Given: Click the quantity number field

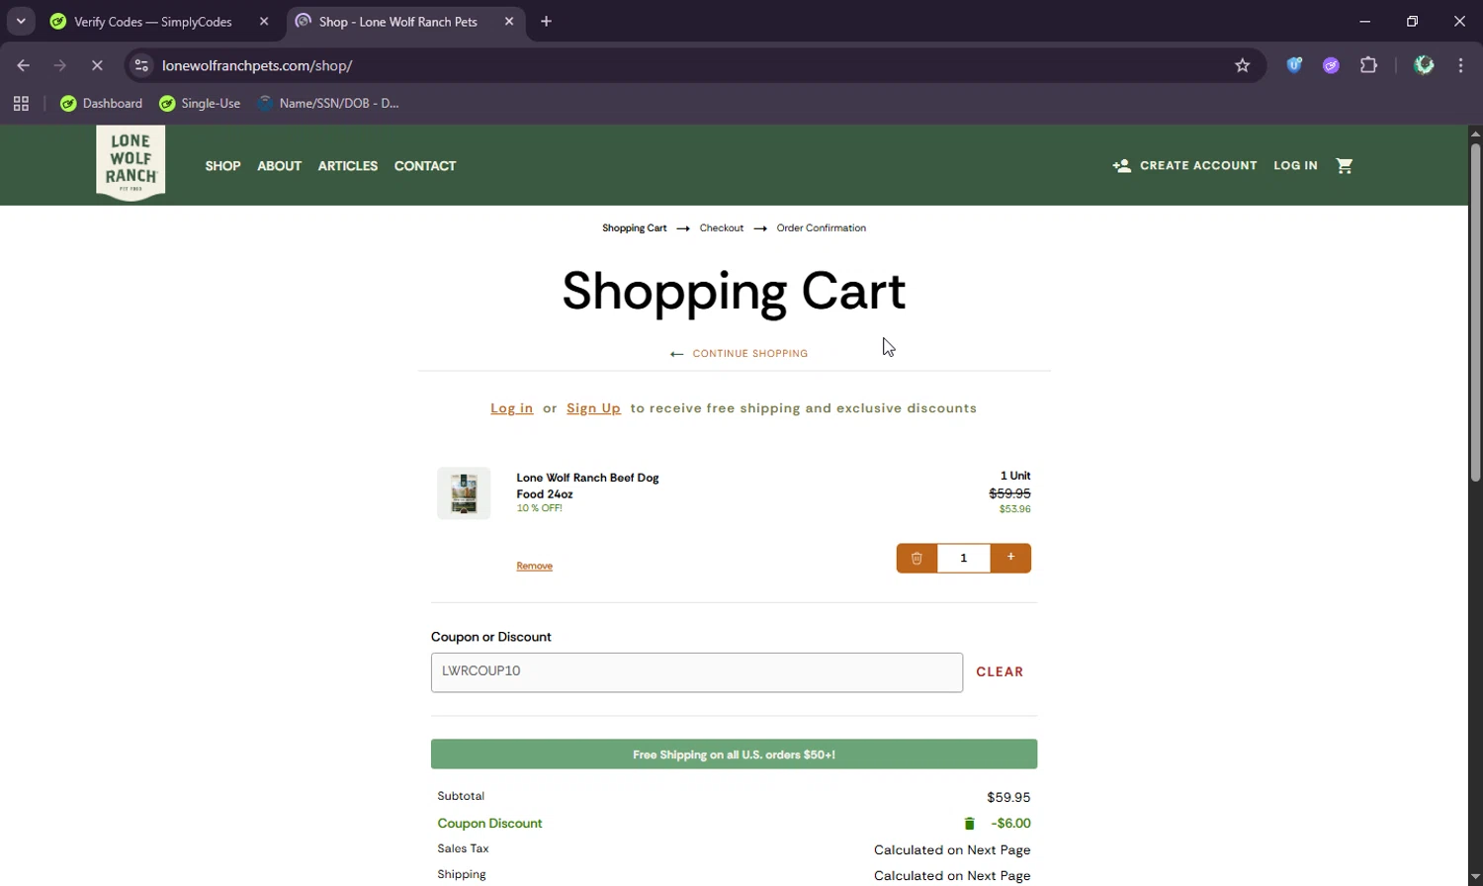Looking at the screenshot, I should [964, 558].
